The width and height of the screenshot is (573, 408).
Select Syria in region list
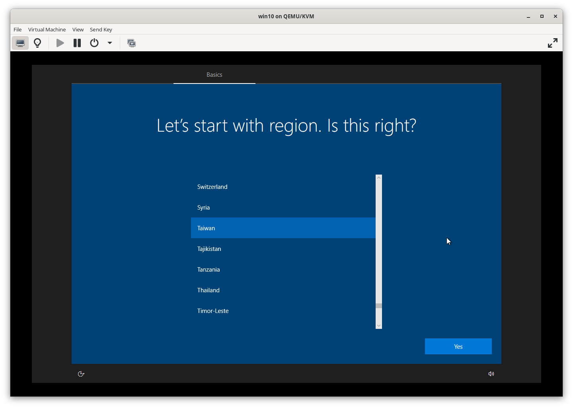[283, 208]
